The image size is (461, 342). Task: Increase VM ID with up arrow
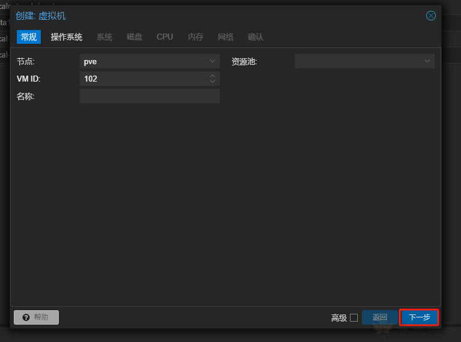[212, 76]
